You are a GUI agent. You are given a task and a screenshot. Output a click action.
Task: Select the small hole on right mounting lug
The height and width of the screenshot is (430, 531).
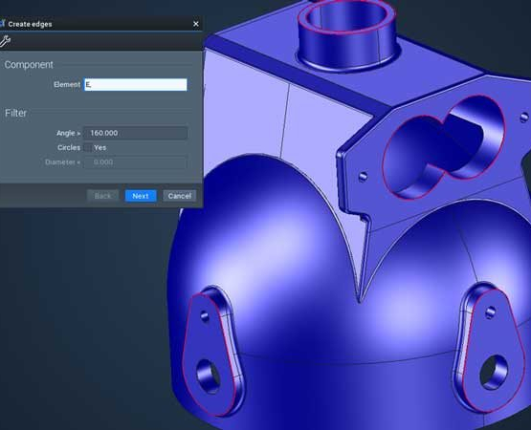491,312
